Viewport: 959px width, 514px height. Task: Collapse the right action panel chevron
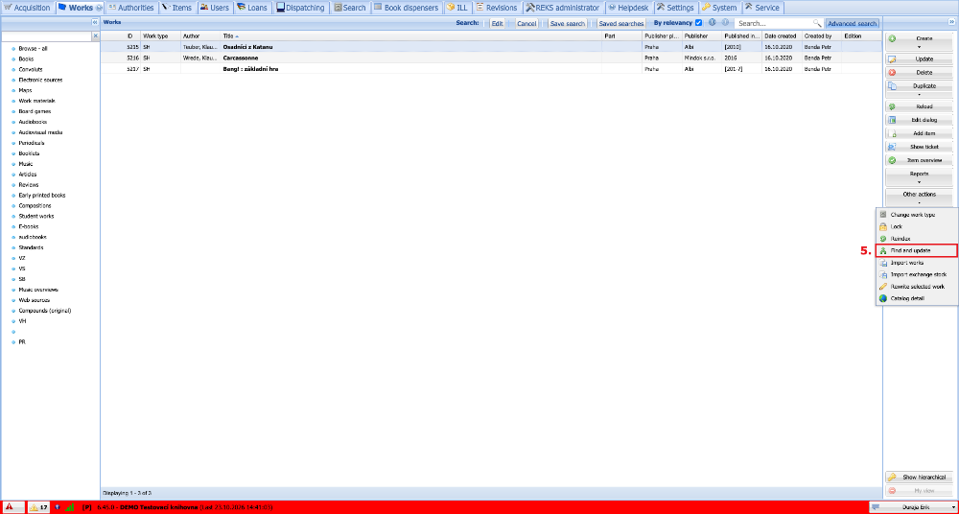(951, 22)
